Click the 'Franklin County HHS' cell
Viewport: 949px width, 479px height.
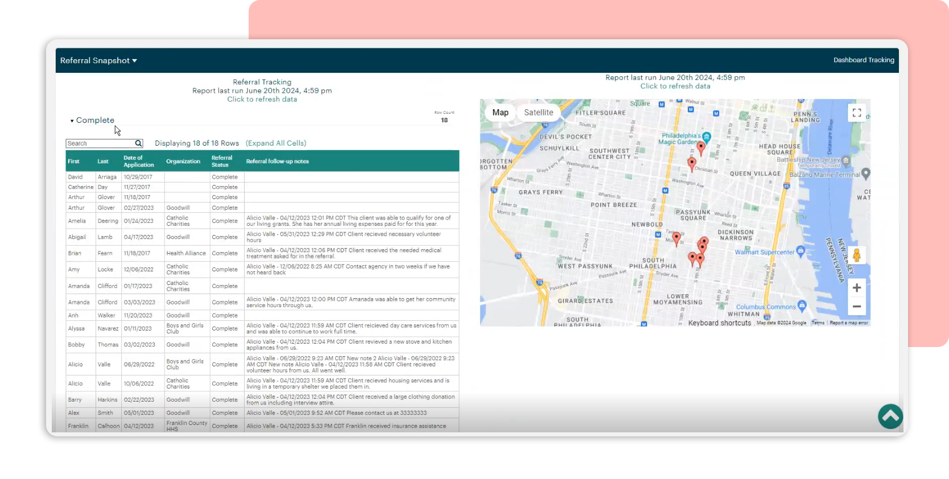click(187, 426)
